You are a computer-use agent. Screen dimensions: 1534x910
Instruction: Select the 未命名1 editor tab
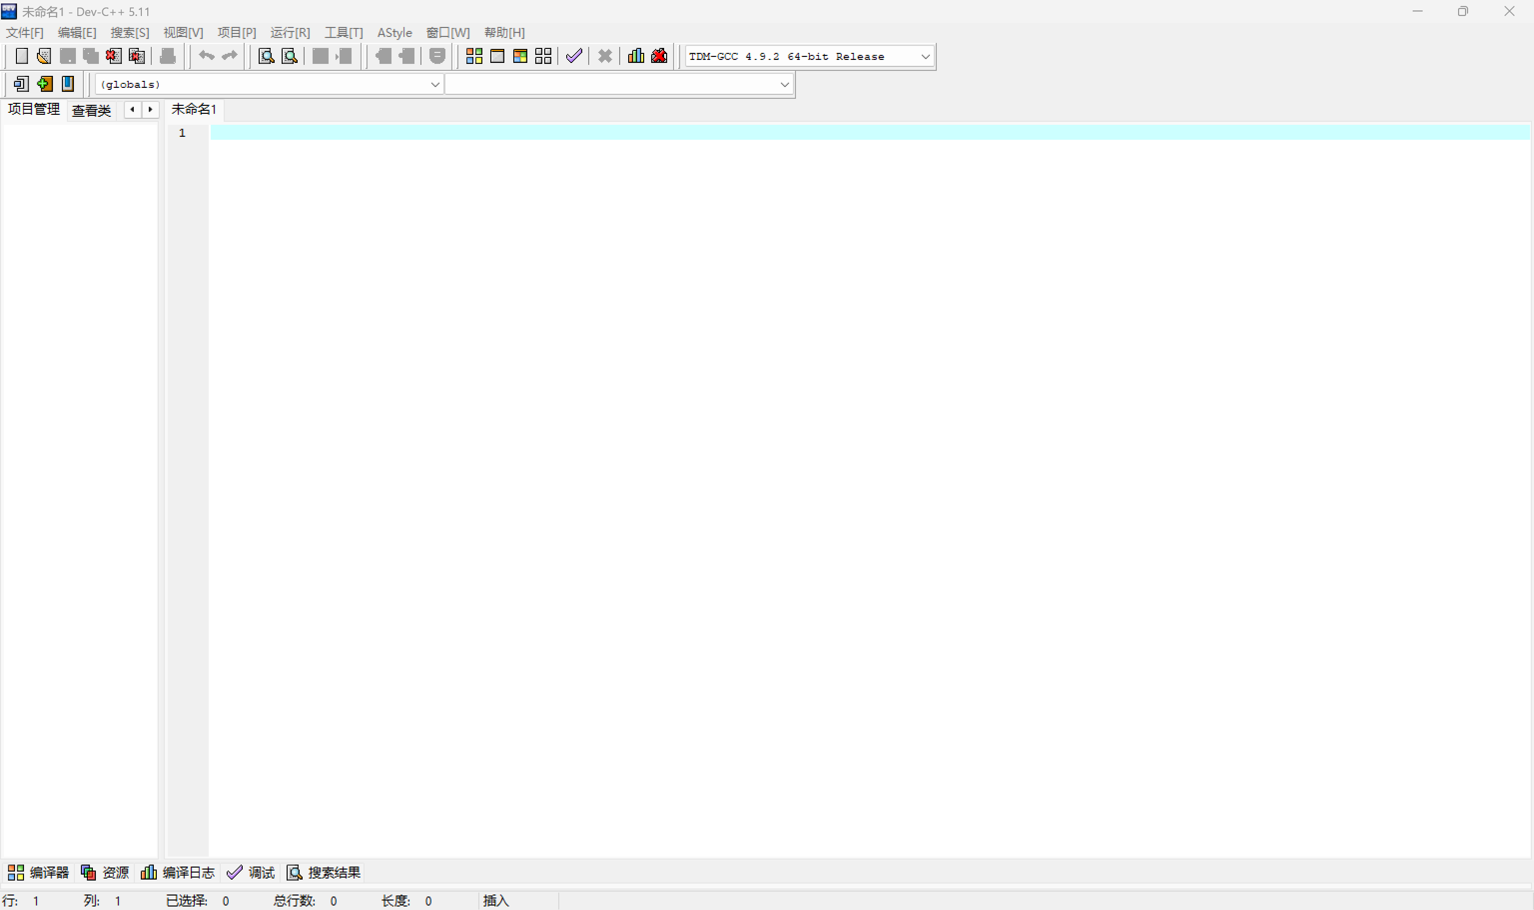tap(194, 110)
